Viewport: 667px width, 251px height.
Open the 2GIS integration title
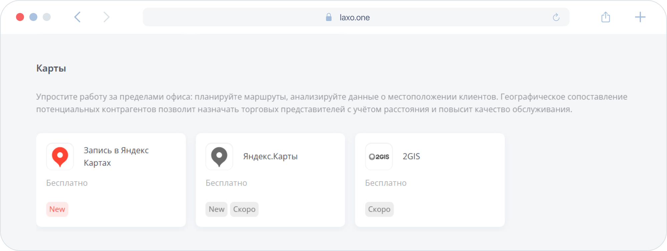point(411,156)
